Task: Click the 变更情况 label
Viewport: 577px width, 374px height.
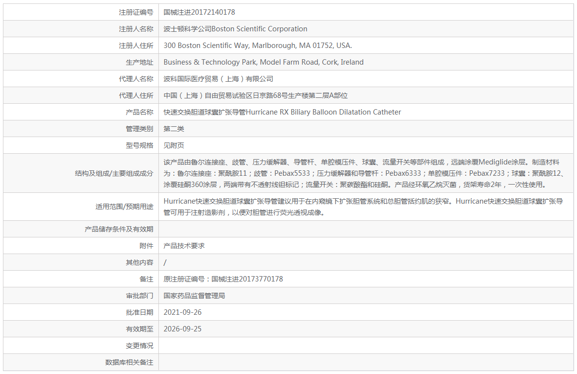Action: click(x=139, y=346)
